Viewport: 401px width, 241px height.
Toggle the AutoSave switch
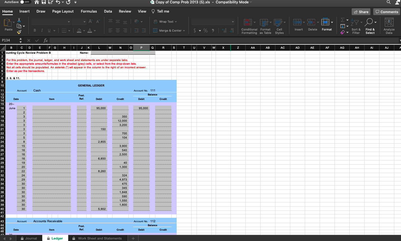pos(25,2)
